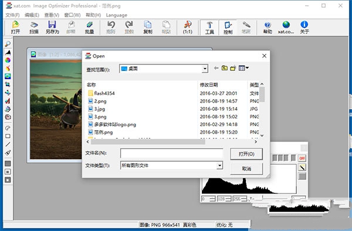Toggle the OFF button in histogram panel
This screenshot has height=231, width=352.
coord(302,158)
